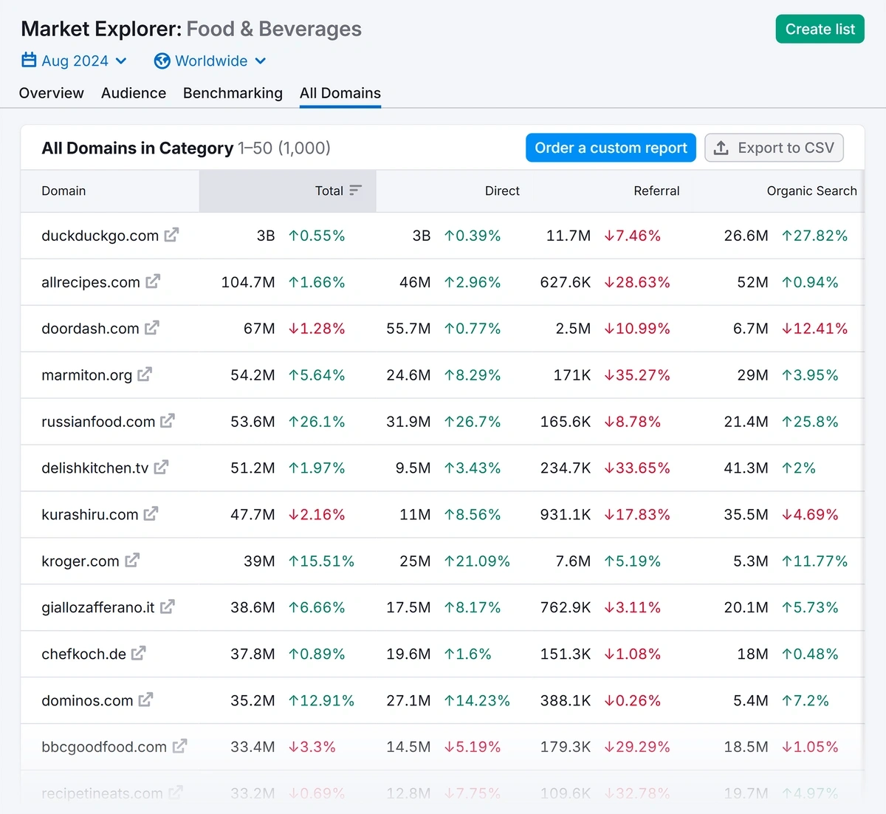This screenshot has height=814, width=886.
Task: Click the doordash.com domain name
Action: (x=90, y=329)
